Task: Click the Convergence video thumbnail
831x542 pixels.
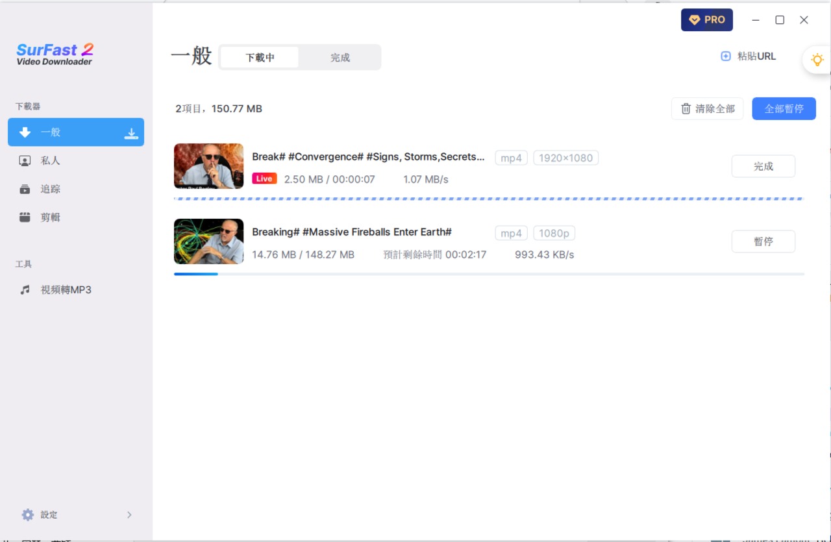Action: (x=208, y=166)
